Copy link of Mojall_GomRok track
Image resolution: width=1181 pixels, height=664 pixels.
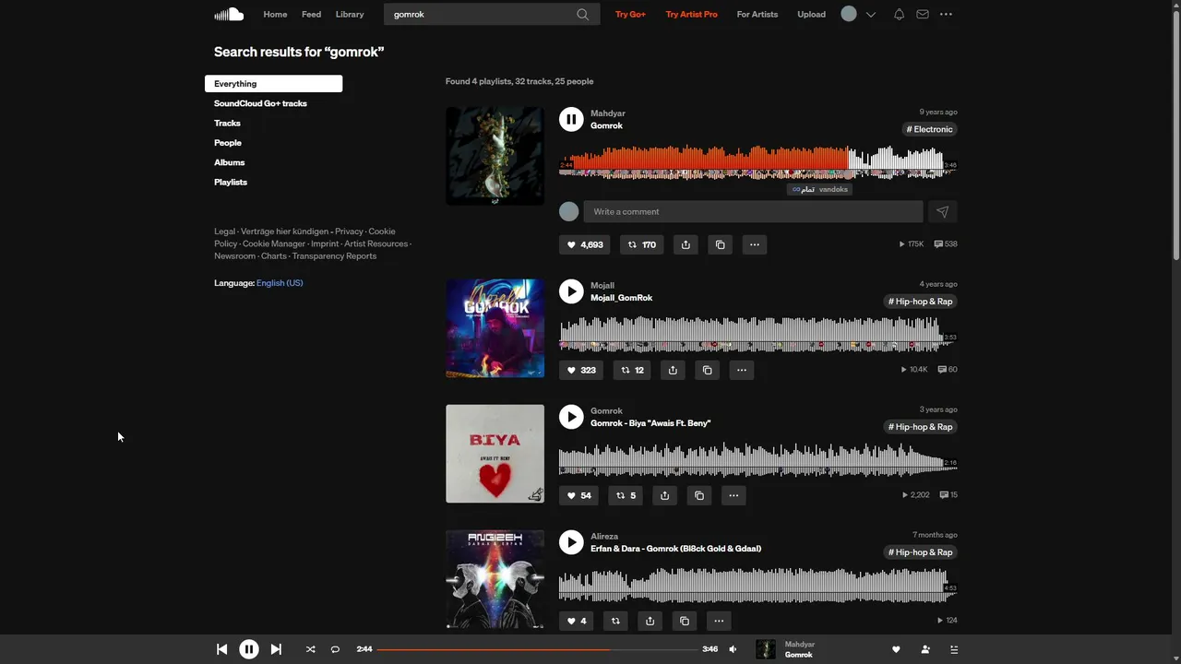[x=708, y=370]
